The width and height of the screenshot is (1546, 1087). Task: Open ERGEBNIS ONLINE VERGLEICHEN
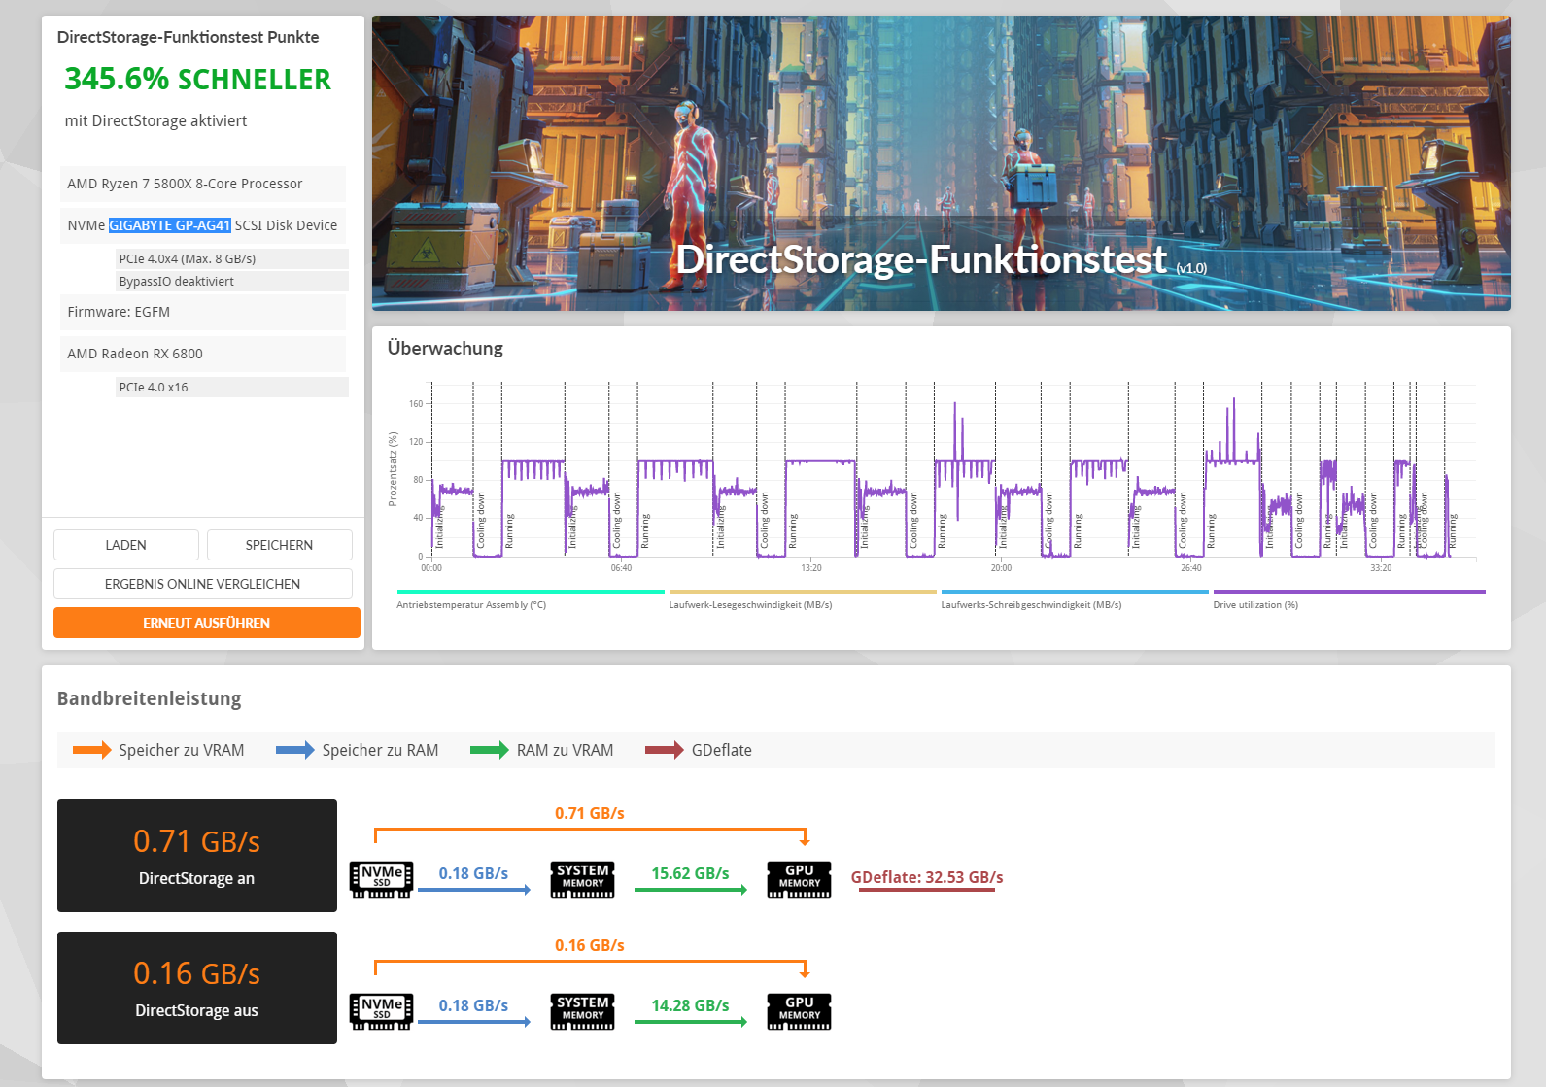point(202,584)
